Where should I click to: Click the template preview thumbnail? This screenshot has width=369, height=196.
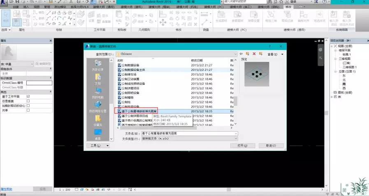(257, 74)
